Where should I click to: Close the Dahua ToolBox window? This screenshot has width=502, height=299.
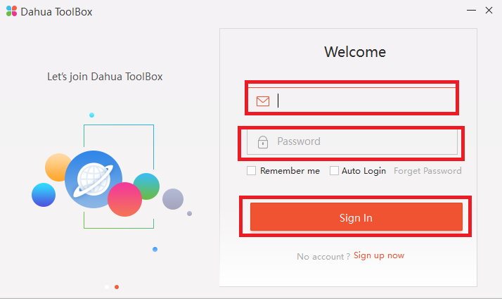pyautogui.click(x=489, y=11)
